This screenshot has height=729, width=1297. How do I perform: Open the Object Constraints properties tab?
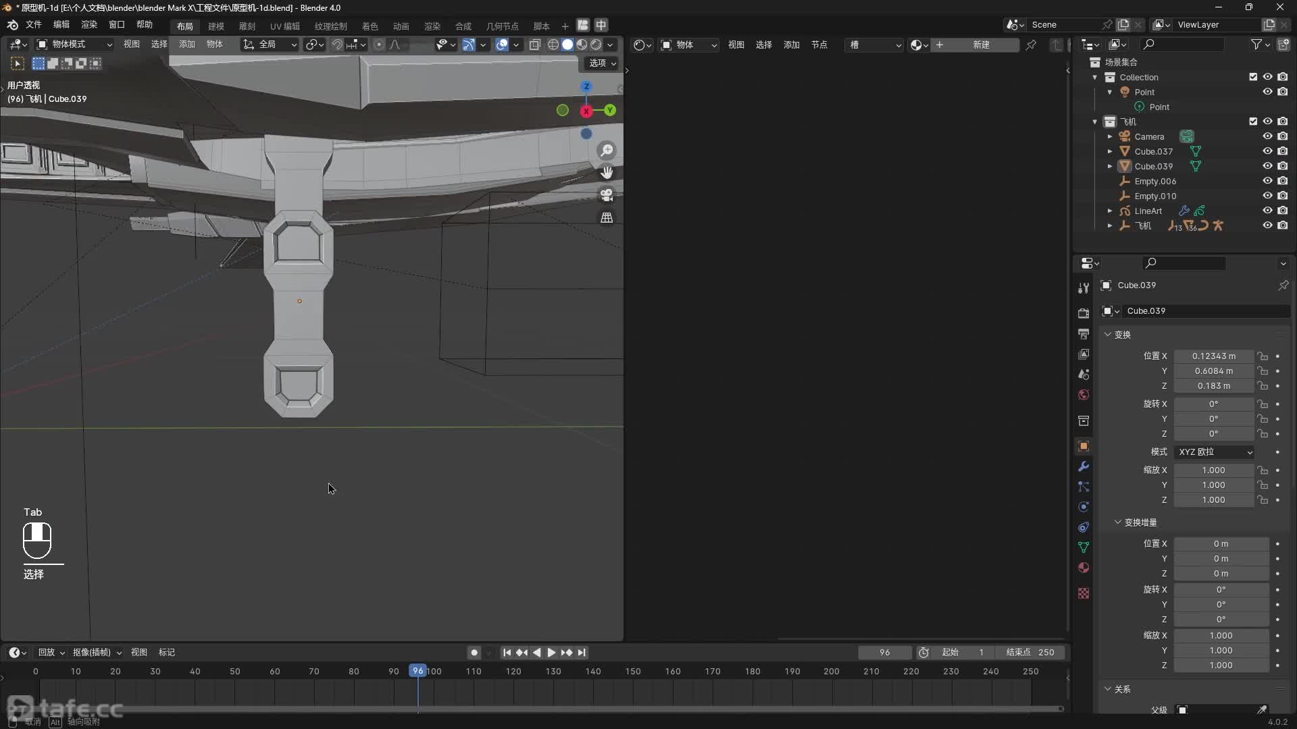click(x=1084, y=527)
